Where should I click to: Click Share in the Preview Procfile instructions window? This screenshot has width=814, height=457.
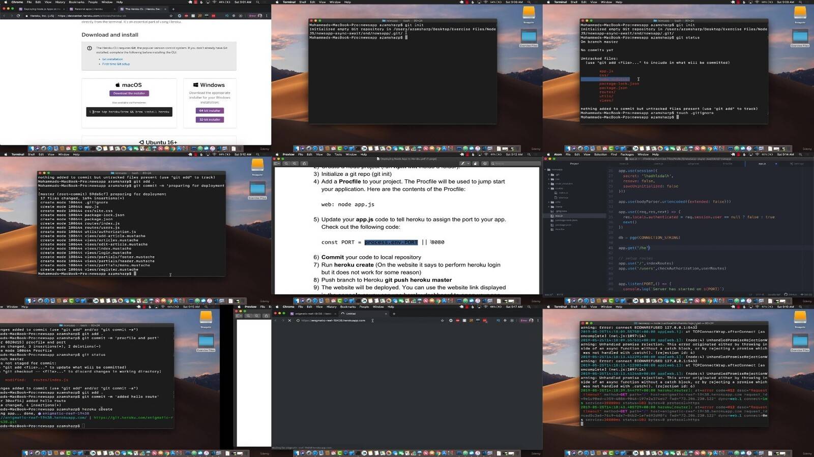[304, 164]
